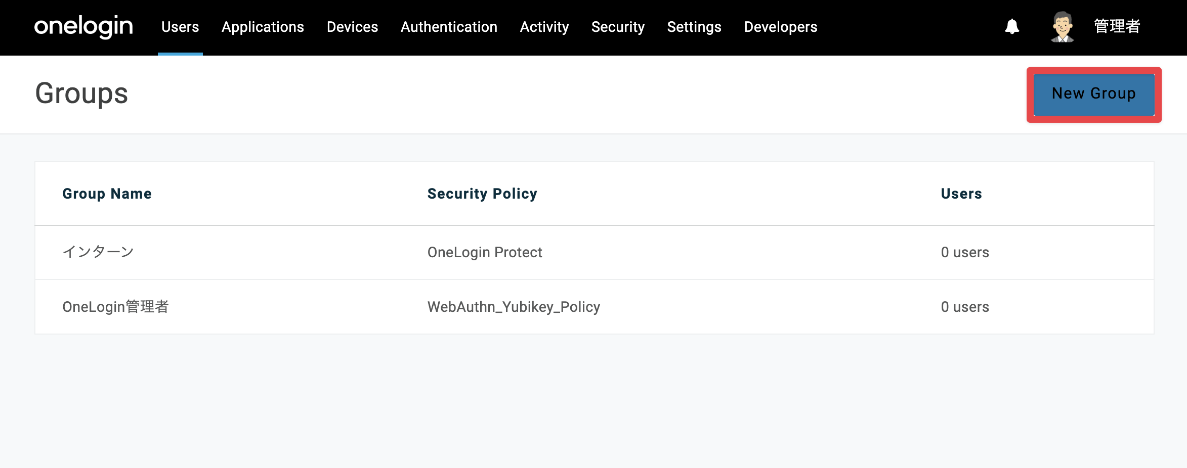Click the WebAuthn_Yubikey_Policy cell
The height and width of the screenshot is (468, 1187).
coord(514,307)
